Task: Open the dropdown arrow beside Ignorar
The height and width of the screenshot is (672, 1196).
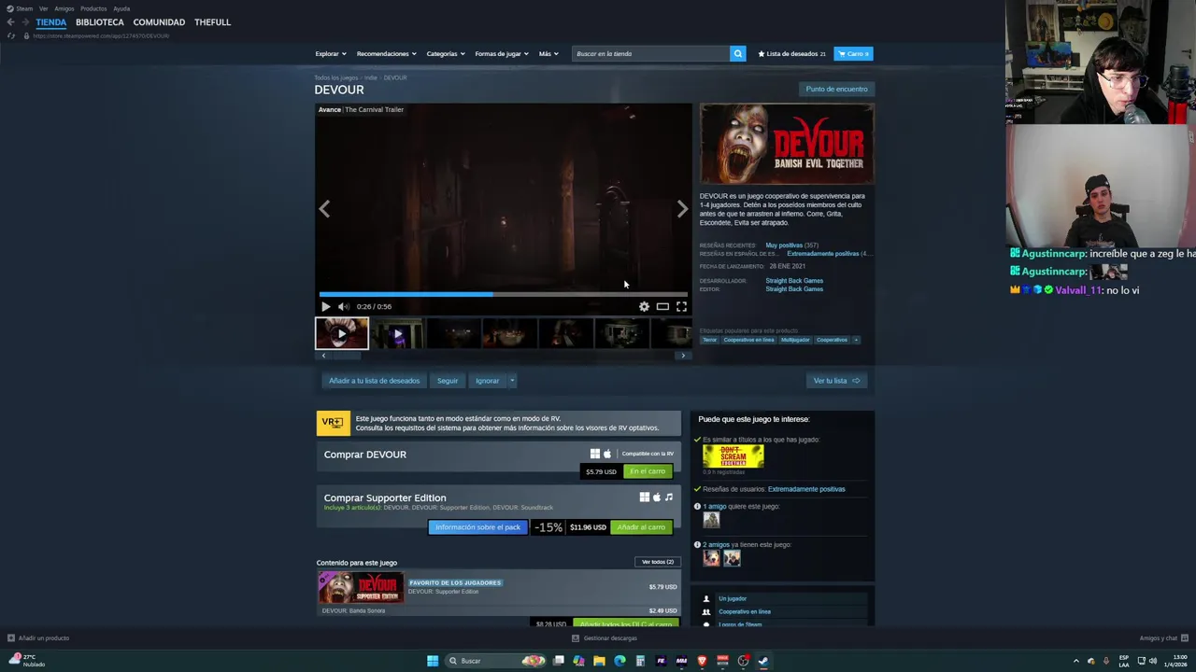Action: pos(512,381)
